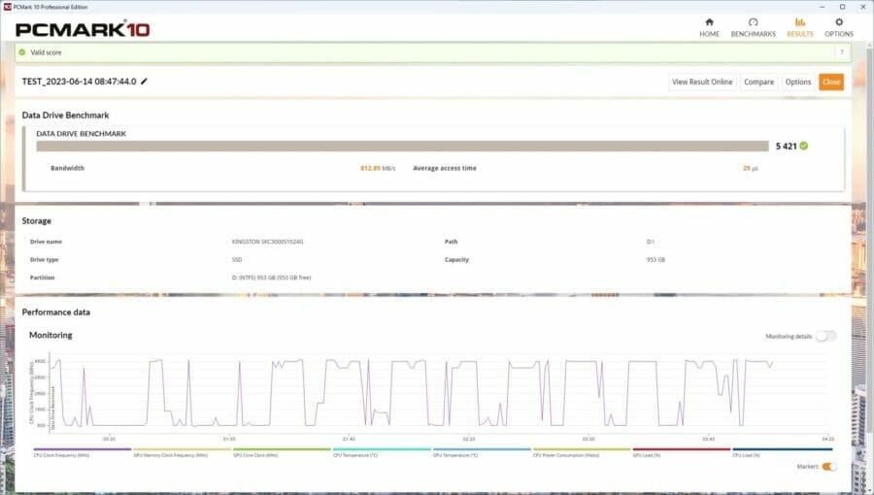Open the result Options button

click(x=798, y=82)
